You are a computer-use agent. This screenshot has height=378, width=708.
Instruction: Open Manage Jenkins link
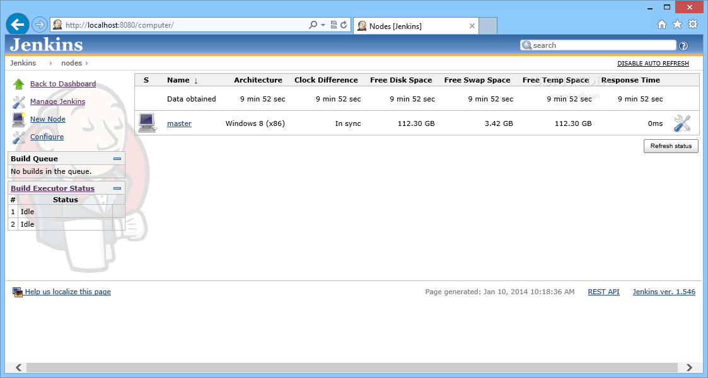58,101
